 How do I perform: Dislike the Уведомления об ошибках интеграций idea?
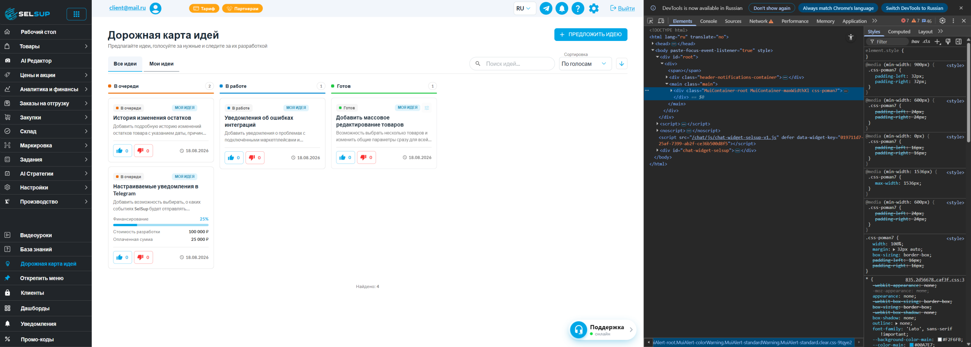point(255,158)
